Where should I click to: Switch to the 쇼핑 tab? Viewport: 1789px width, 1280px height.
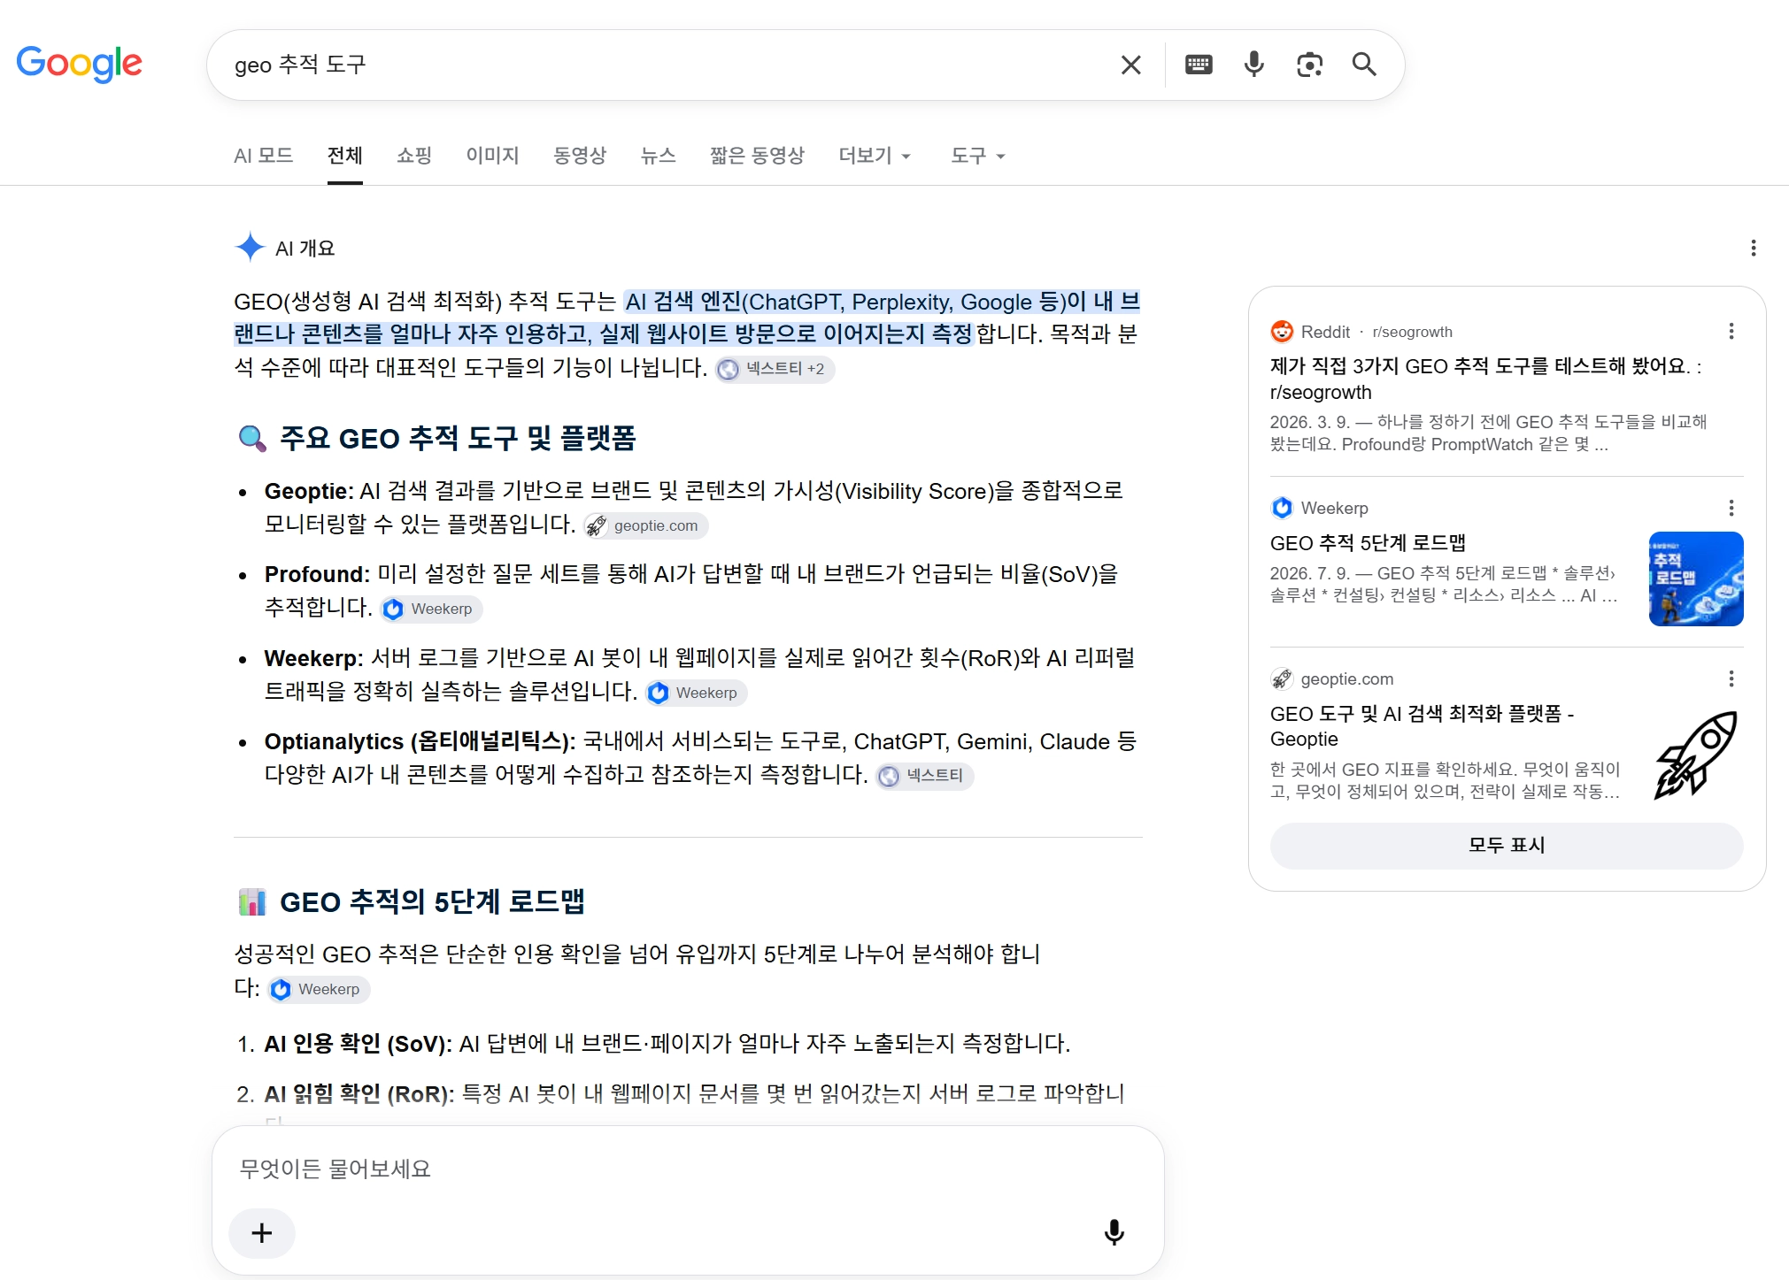[x=413, y=156]
